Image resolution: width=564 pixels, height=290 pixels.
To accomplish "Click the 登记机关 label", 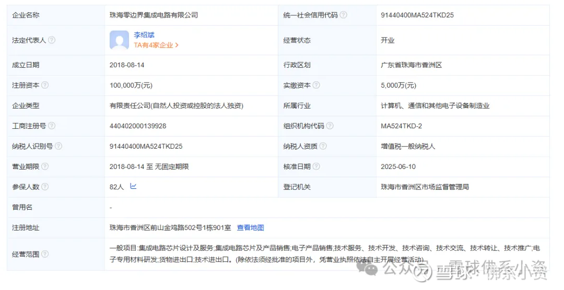I will [x=297, y=187].
